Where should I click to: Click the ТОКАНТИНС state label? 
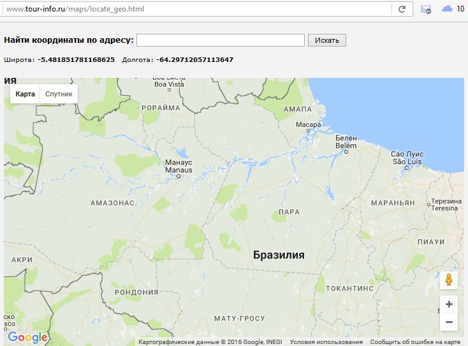[349, 289]
